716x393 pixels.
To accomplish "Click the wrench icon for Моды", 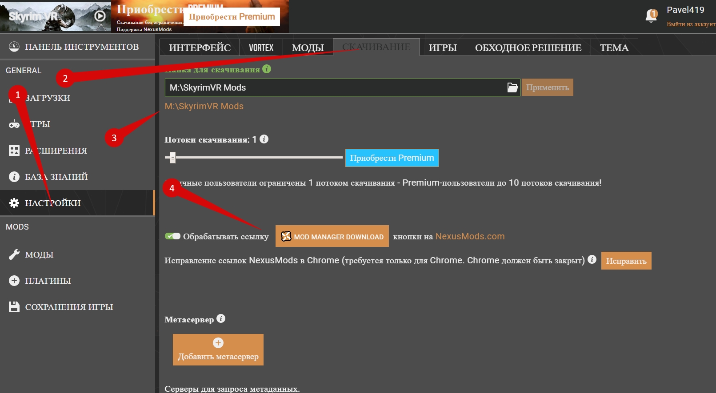I will tap(14, 254).
